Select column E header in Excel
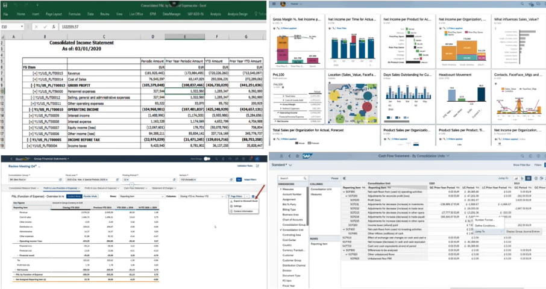 click(x=184, y=36)
